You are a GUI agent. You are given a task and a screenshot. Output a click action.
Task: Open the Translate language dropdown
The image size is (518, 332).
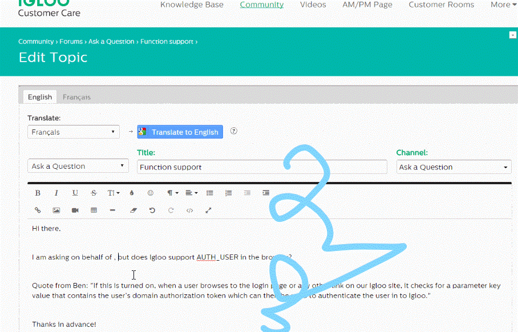coord(74,132)
